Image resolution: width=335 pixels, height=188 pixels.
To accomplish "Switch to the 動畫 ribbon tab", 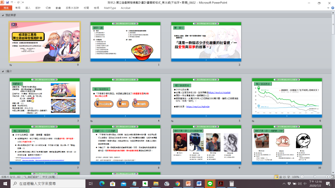I will 58,8.
